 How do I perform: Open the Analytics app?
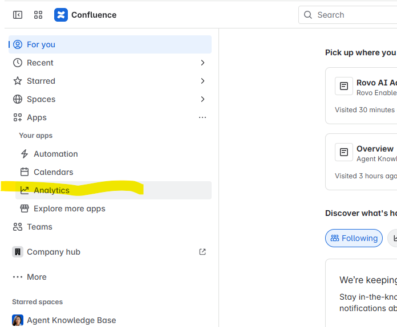click(x=51, y=190)
